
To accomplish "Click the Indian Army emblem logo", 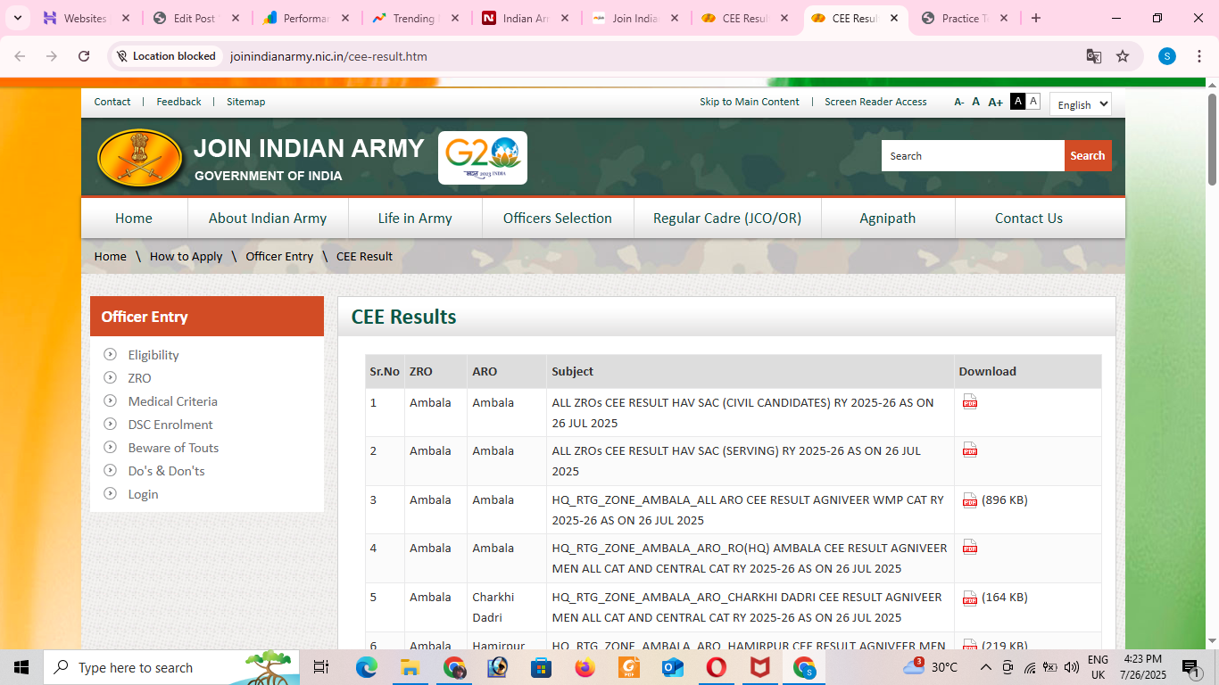I will click(140, 158).
